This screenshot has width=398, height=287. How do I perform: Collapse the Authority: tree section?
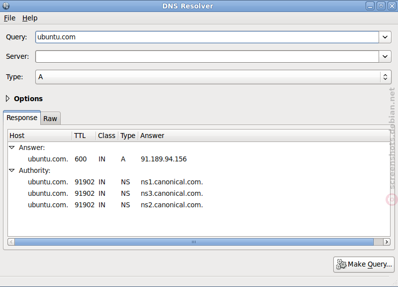point(11,170)
